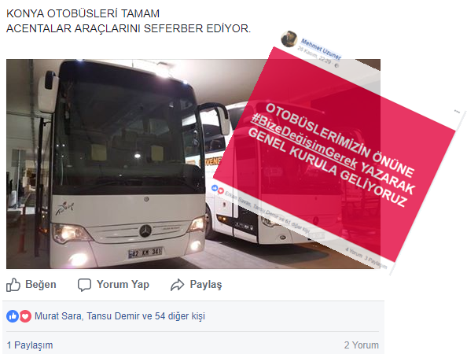
Task: Click the Yorum Yap text label
Action: 123,284
